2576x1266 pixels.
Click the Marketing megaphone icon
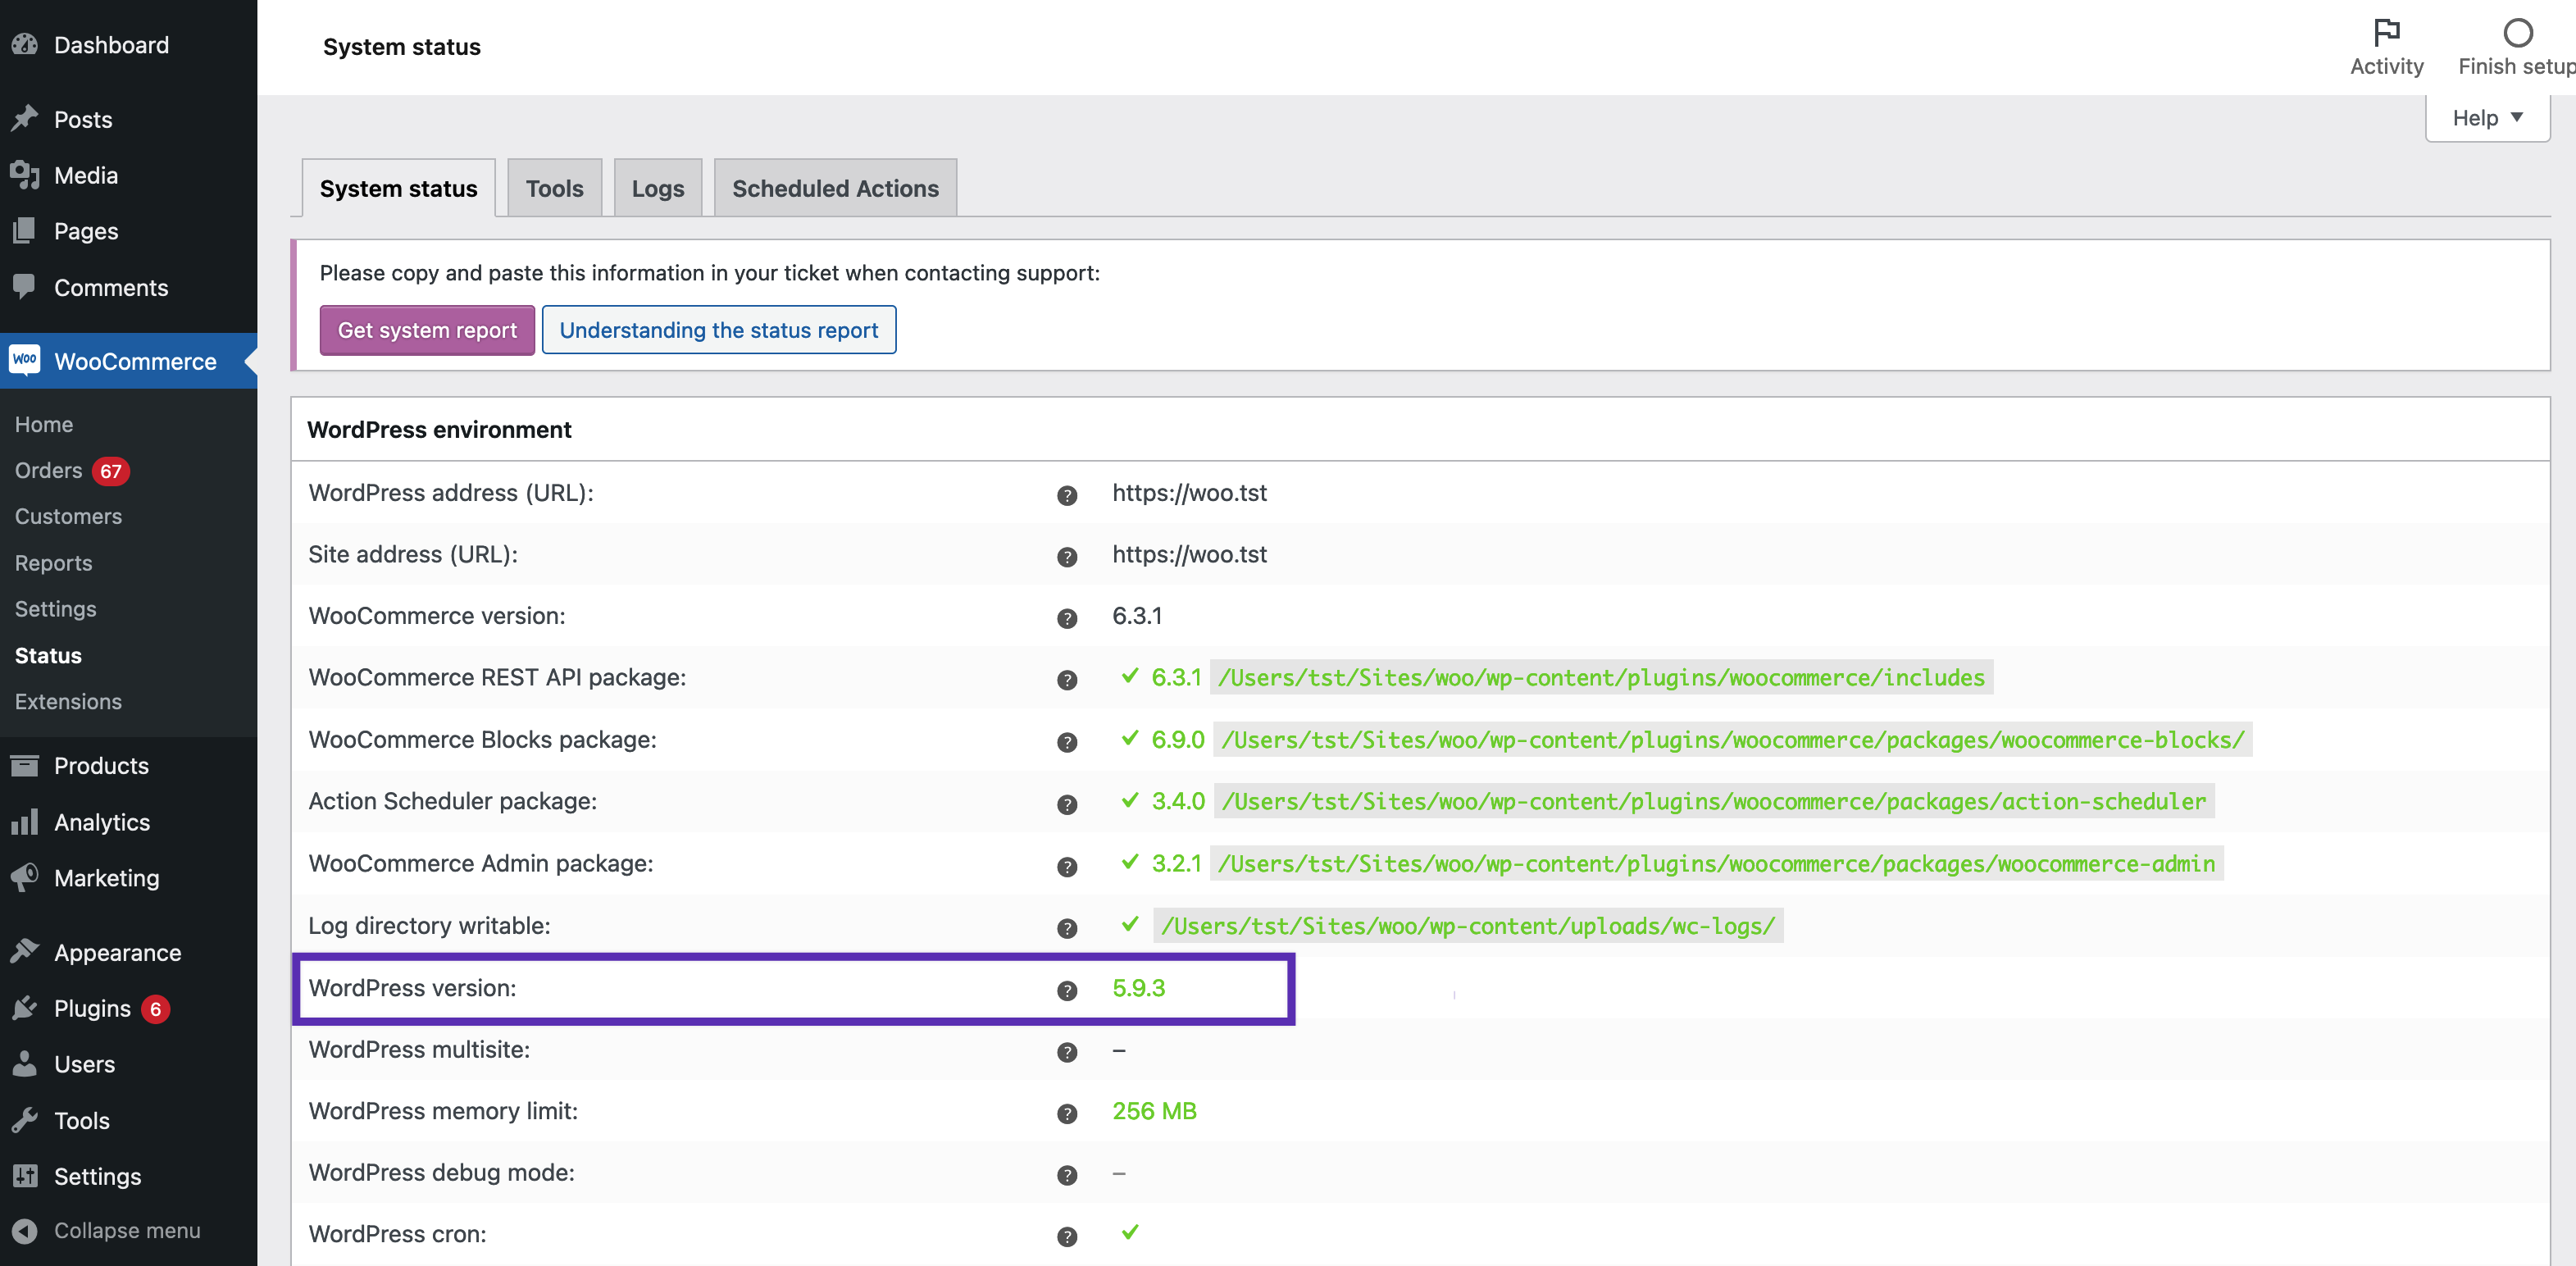(25, 877)
